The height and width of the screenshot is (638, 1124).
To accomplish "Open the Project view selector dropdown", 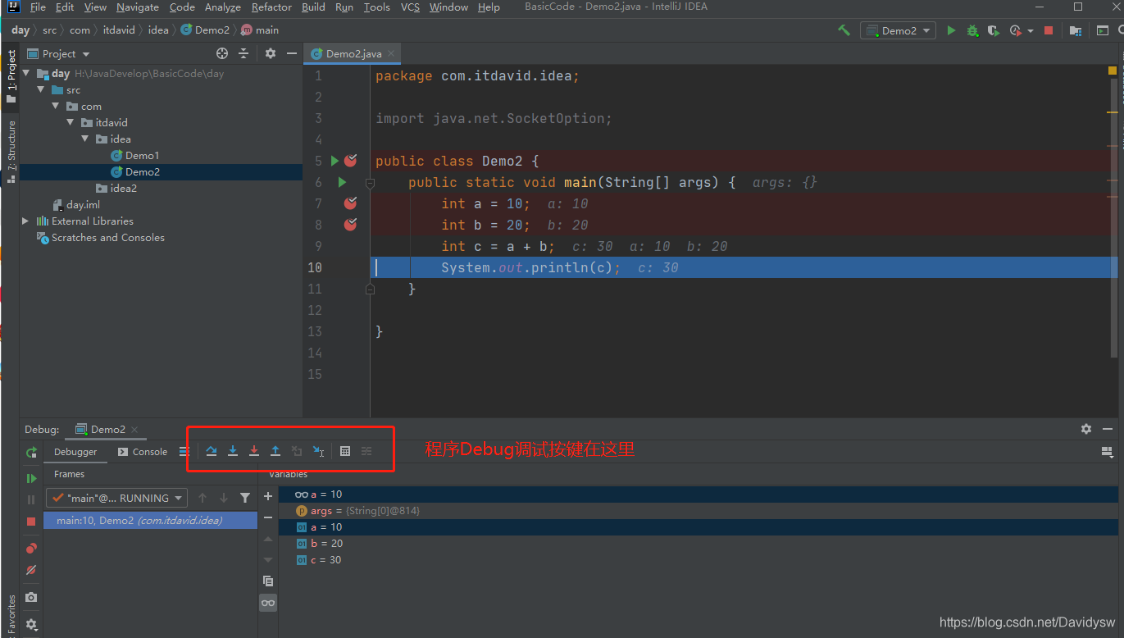I will [59, 53].
